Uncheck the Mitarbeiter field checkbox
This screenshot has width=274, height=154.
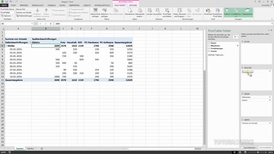[209, 46]
